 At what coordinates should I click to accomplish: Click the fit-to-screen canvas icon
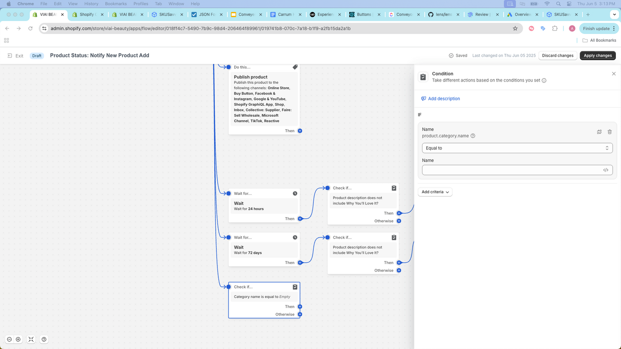(x=31, y=339)
